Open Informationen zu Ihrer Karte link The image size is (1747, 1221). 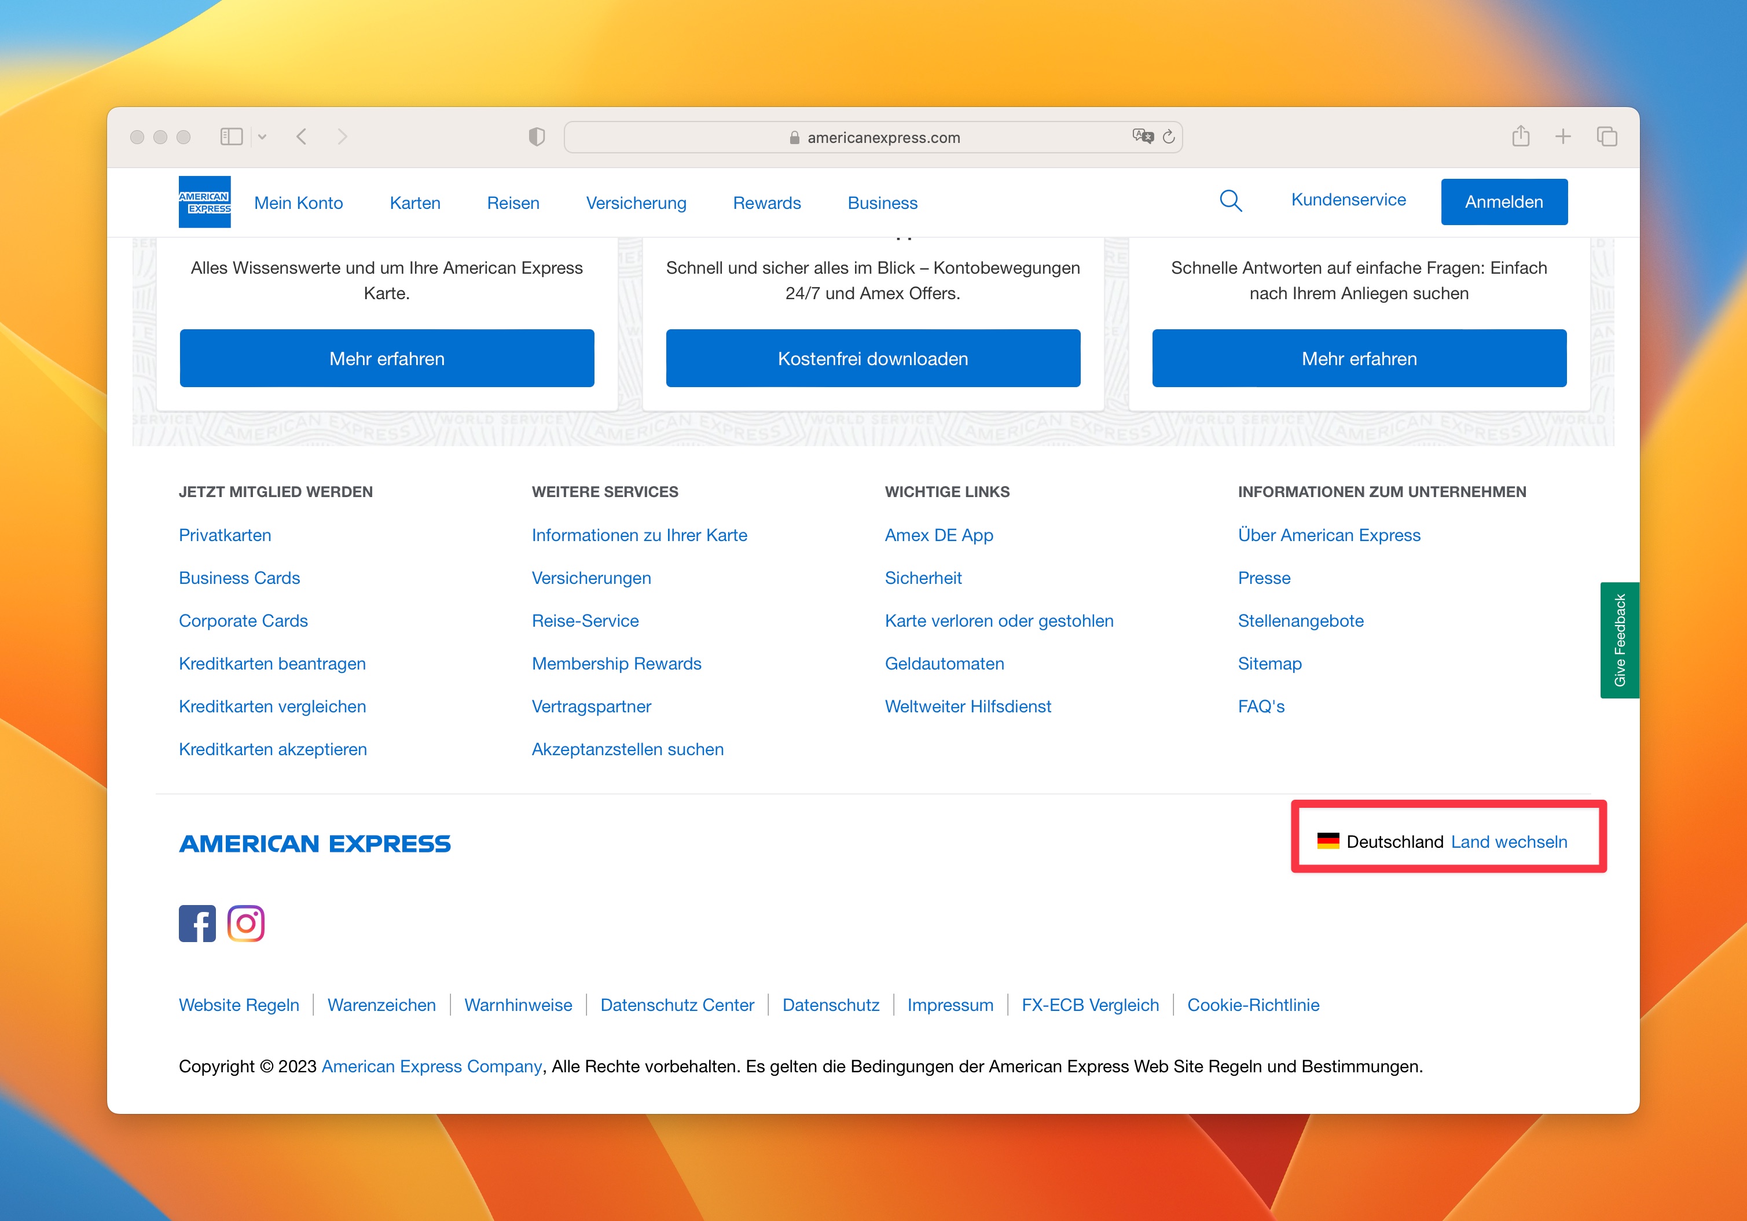tap(639, 535)
